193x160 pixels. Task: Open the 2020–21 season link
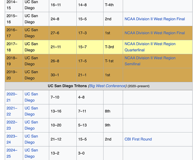pyautogui.click(x=12, y=97)
